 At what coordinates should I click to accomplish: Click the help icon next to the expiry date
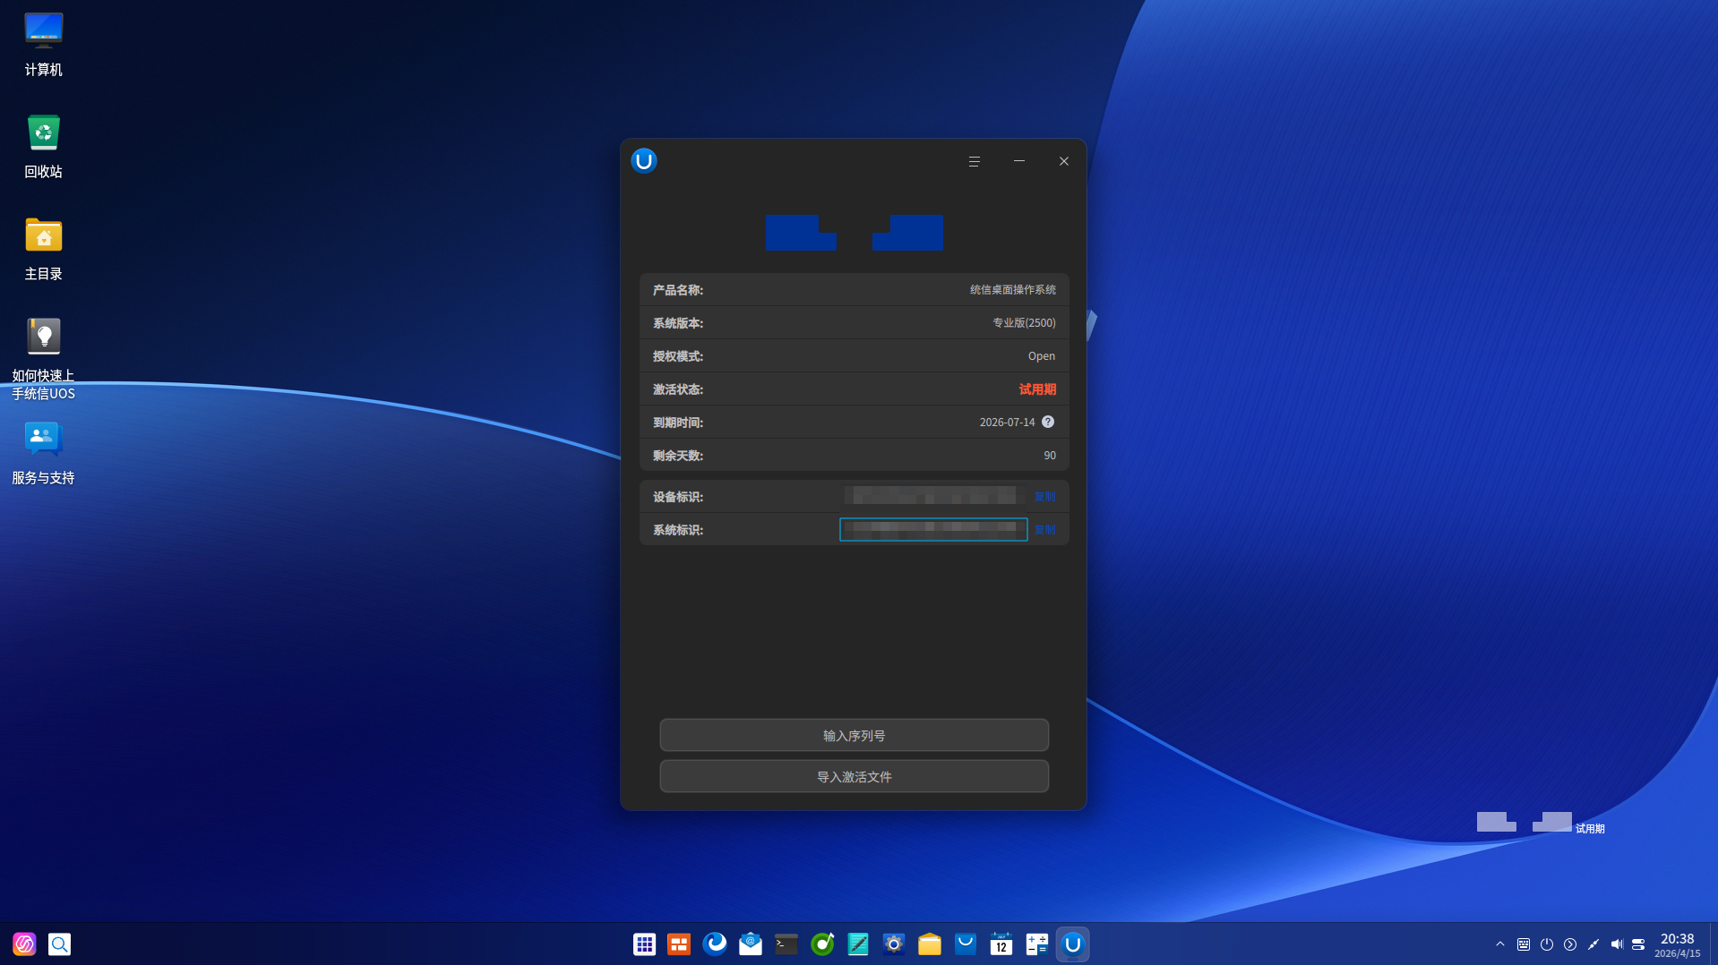tap(1048, 422)
